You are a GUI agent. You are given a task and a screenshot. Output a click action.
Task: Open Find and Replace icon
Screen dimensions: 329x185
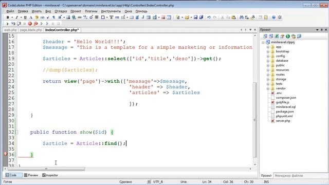[247, 17]
